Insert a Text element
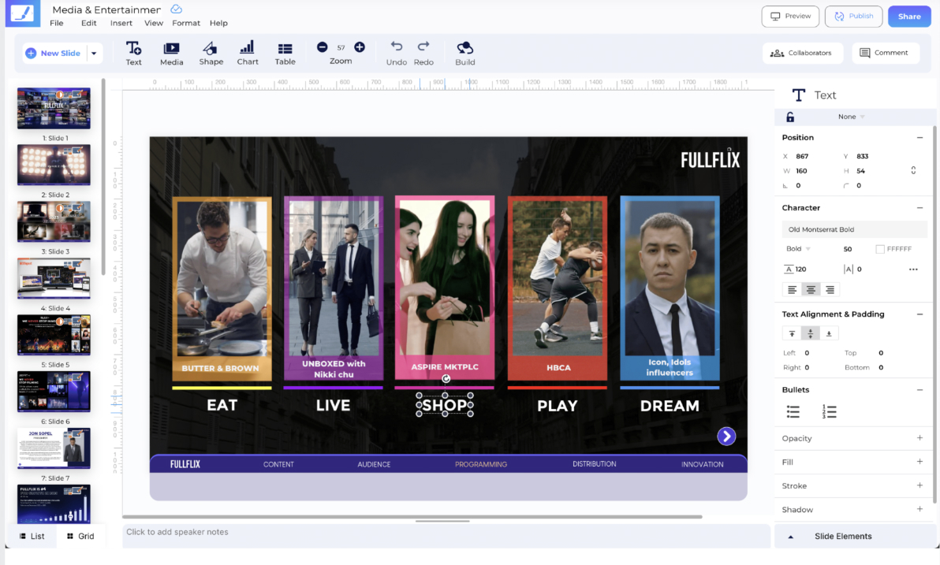The image size is (940, 565). (134, 54)
